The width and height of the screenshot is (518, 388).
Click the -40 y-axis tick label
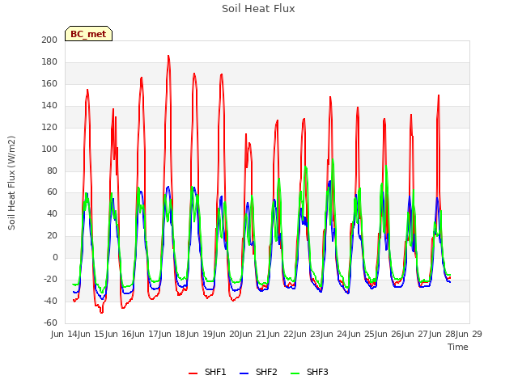click(50, 302)
